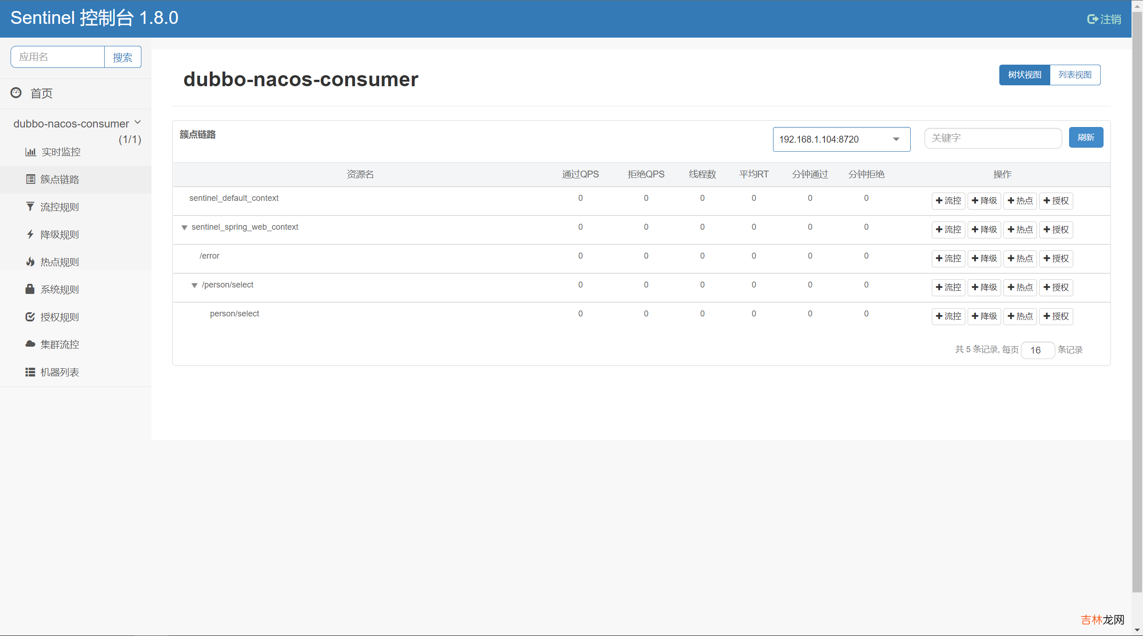Add 热点 rule for /person/select row
1143x636 pixels.
tap(1020, 288)
